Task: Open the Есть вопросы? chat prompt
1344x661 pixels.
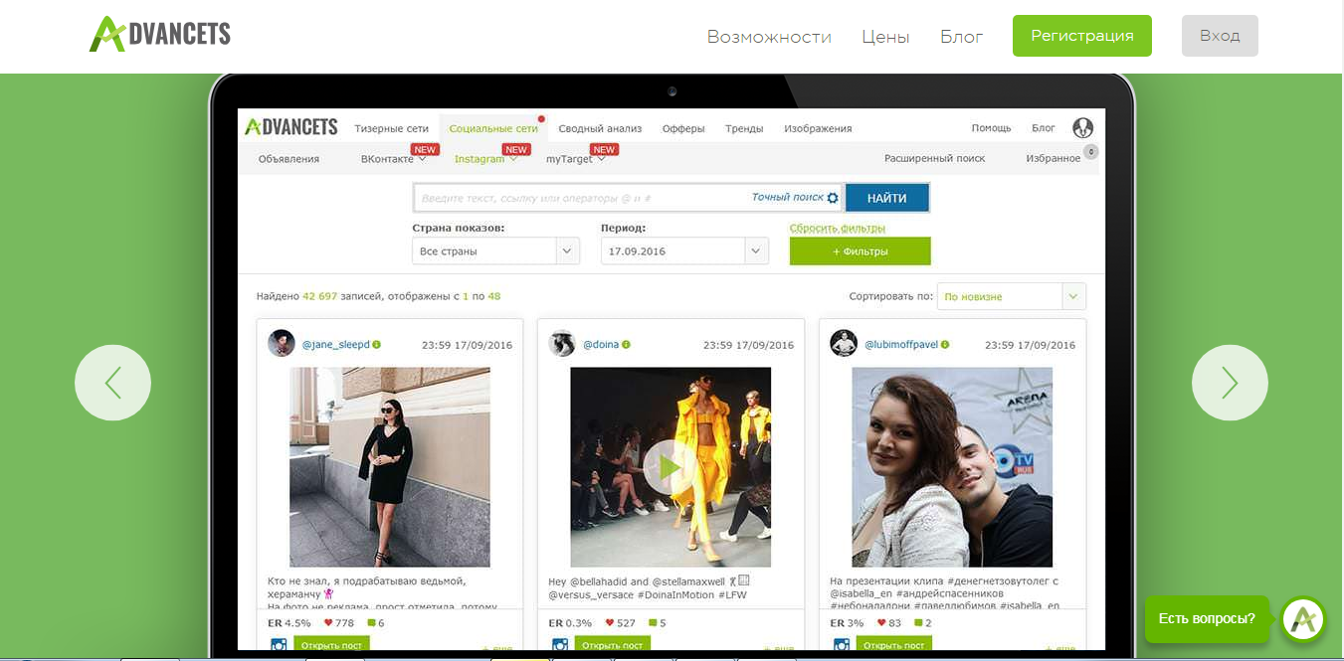Action: click(x=1207, y=619)
